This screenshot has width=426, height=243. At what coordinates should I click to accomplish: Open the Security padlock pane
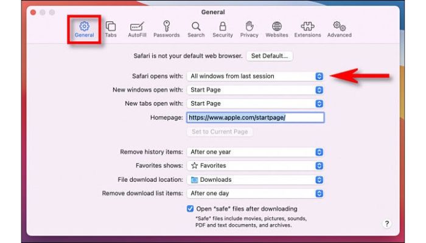click(223, 30)
